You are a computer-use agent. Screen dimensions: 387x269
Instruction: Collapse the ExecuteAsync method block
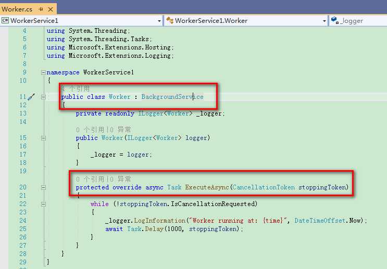pyautogui.click(x=43, y=188)
